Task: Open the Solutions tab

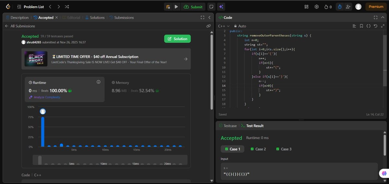Action: tap(95, 17)
